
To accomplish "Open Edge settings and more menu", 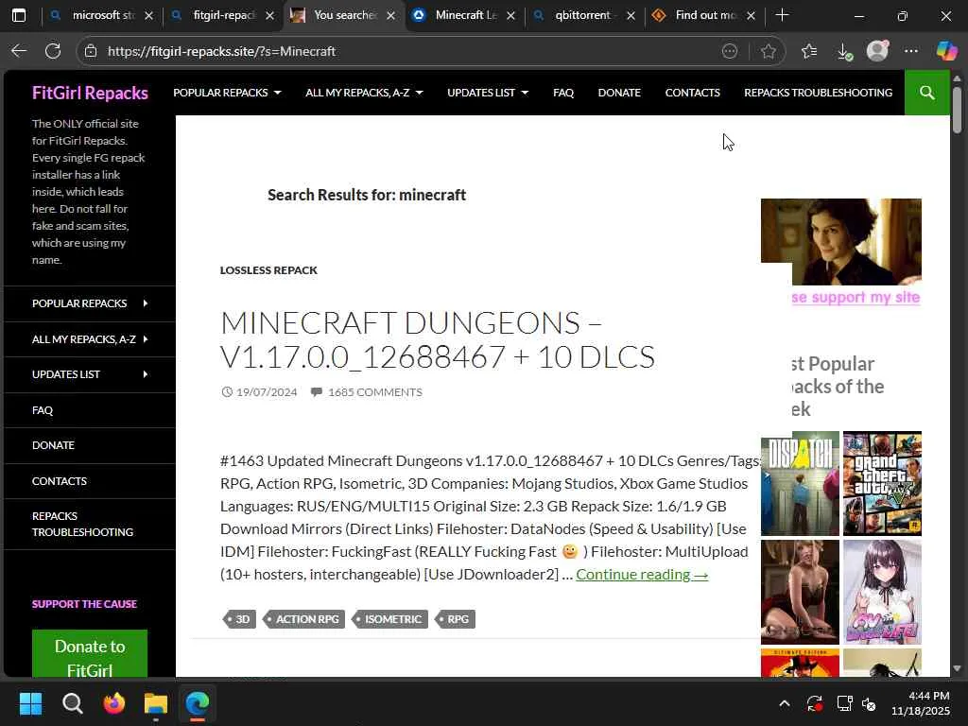I will point(911,51).
